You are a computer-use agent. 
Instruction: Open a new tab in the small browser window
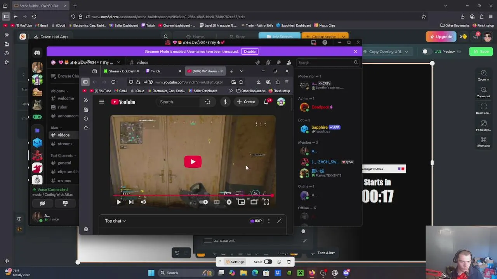(231, 71)
